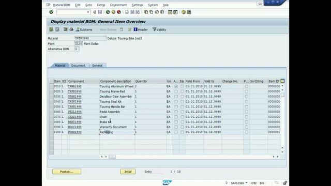Click the yellow Exit icon
This screenshot has width=331, height=186.
(x=113, y=12)
